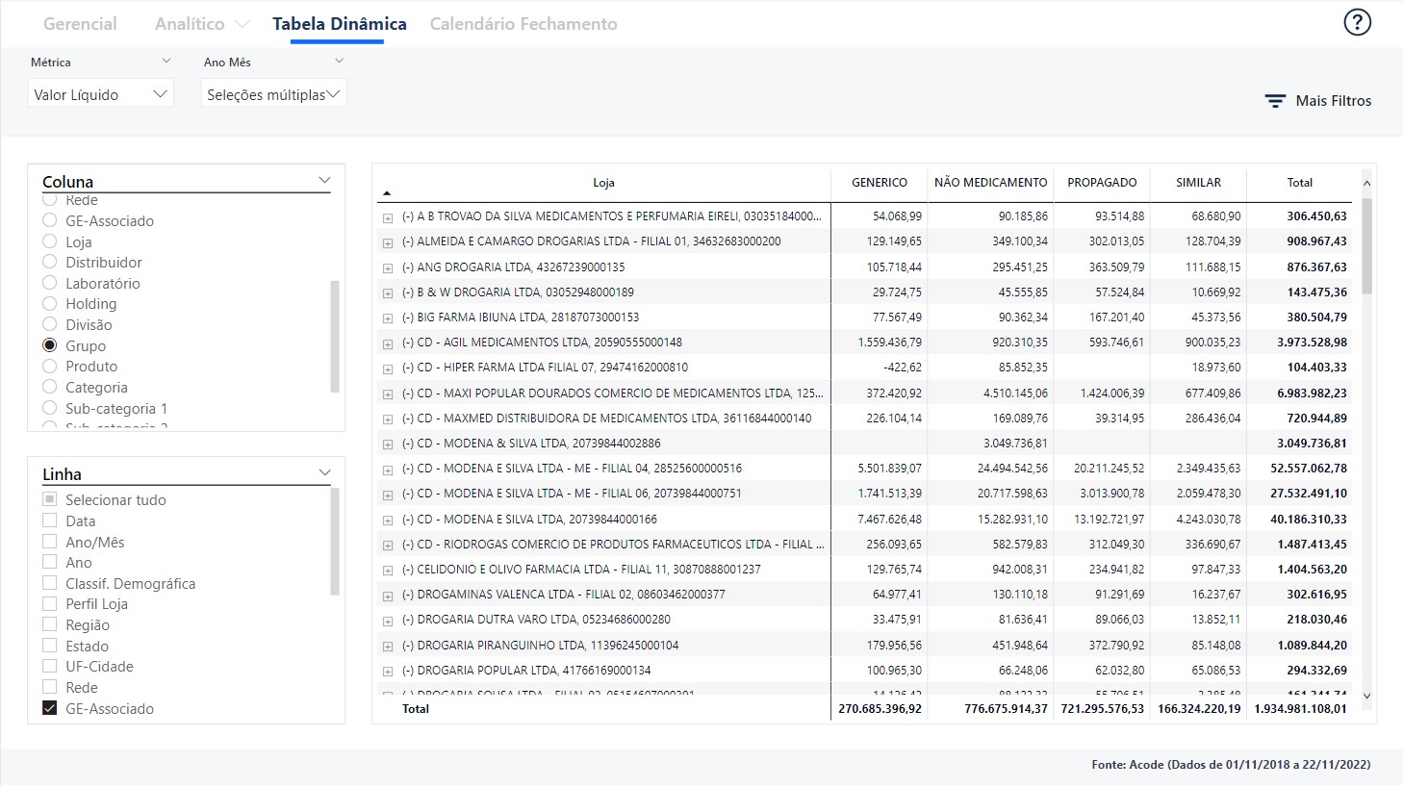Expand CD - AGIL MEDICAMENTOS row plus icon
1403x787 pixels.
tap(388, 343)
